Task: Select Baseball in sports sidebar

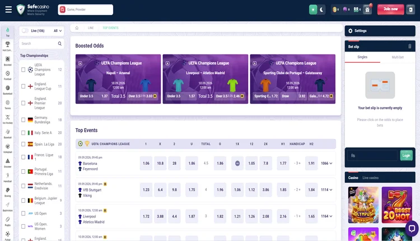Action: pos(7,134)
